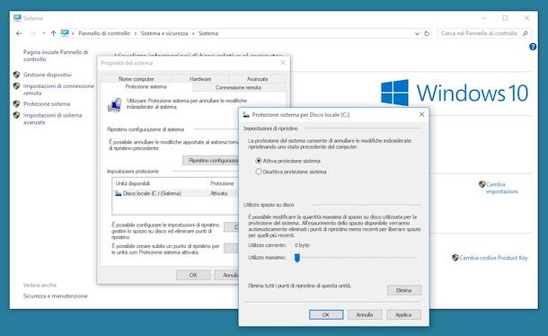Click OK in Proprietà del sistema dialog
This screenshot has width=548, height=336.
pos(193,275)
